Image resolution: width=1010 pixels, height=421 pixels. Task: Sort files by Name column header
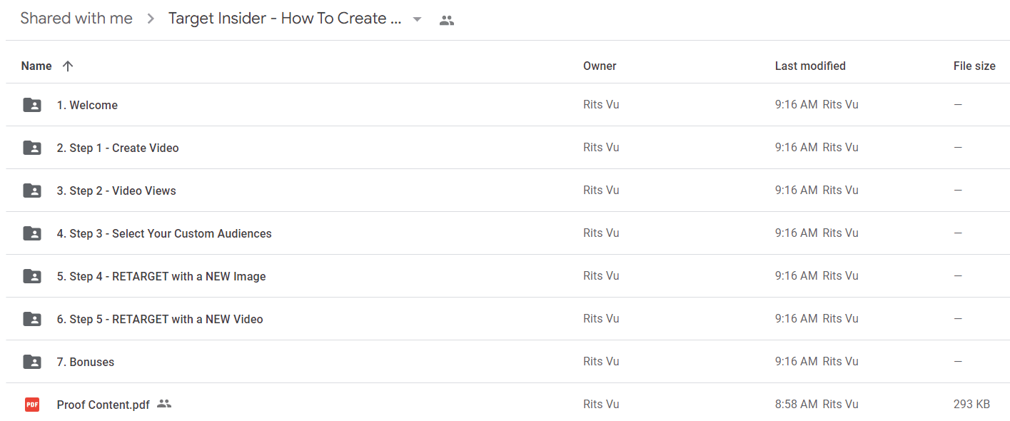36,66
